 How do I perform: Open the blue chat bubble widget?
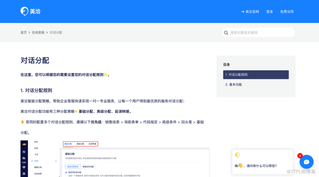(306, 162)
